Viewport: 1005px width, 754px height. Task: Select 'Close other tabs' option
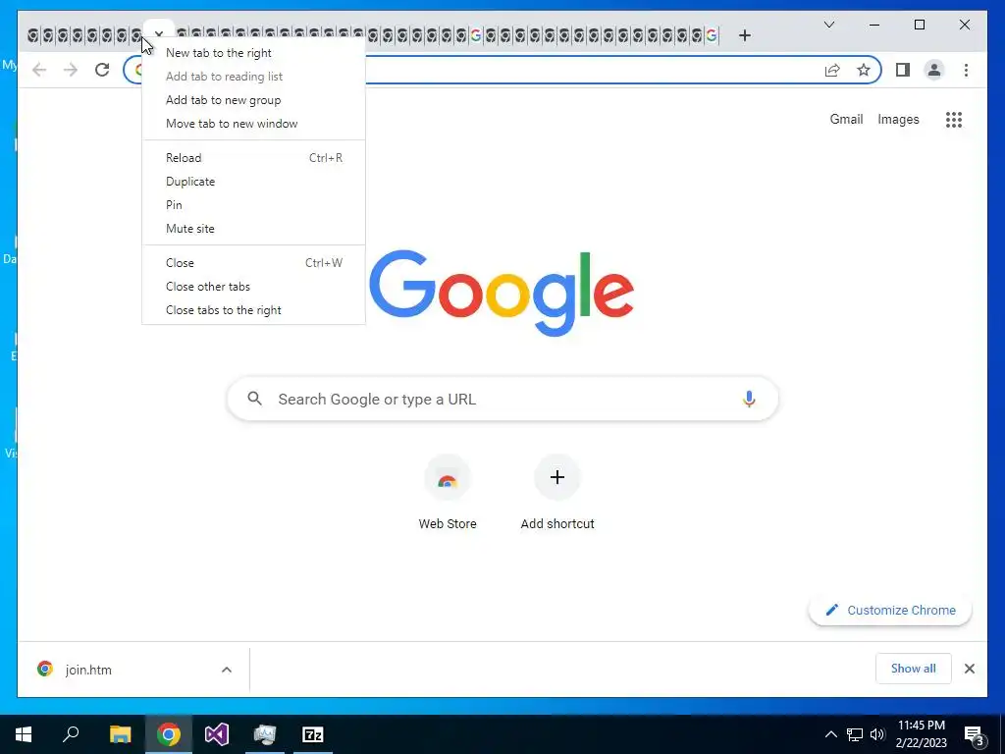coord(254,287)
